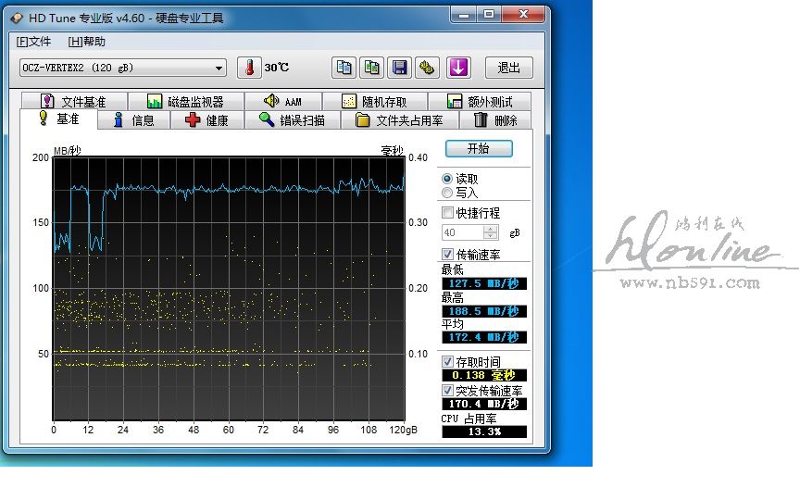Expand the OCZ-VERTEX2 drive dropdown
The height and width of the screenshot is (500, 800).
pyautogui.click(x=219, y=68)
